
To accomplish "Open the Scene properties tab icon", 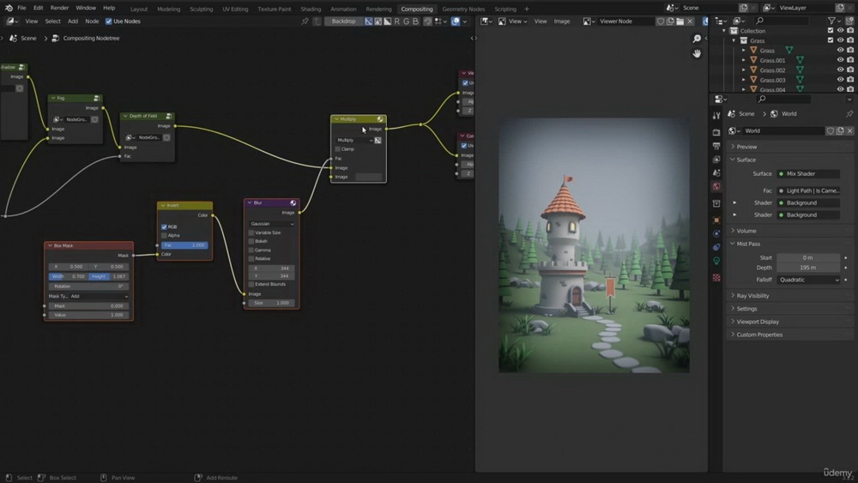I will click(716, 172).
